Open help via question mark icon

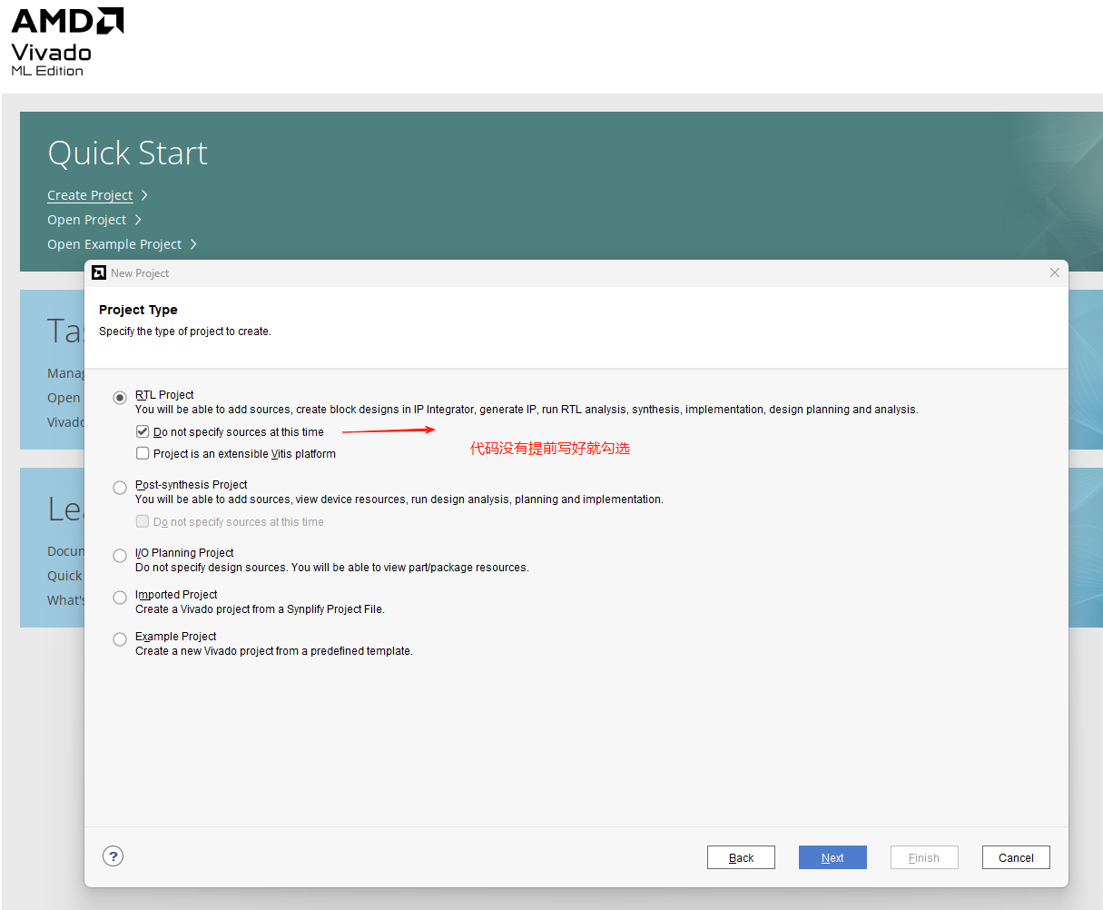click(113, 856)
